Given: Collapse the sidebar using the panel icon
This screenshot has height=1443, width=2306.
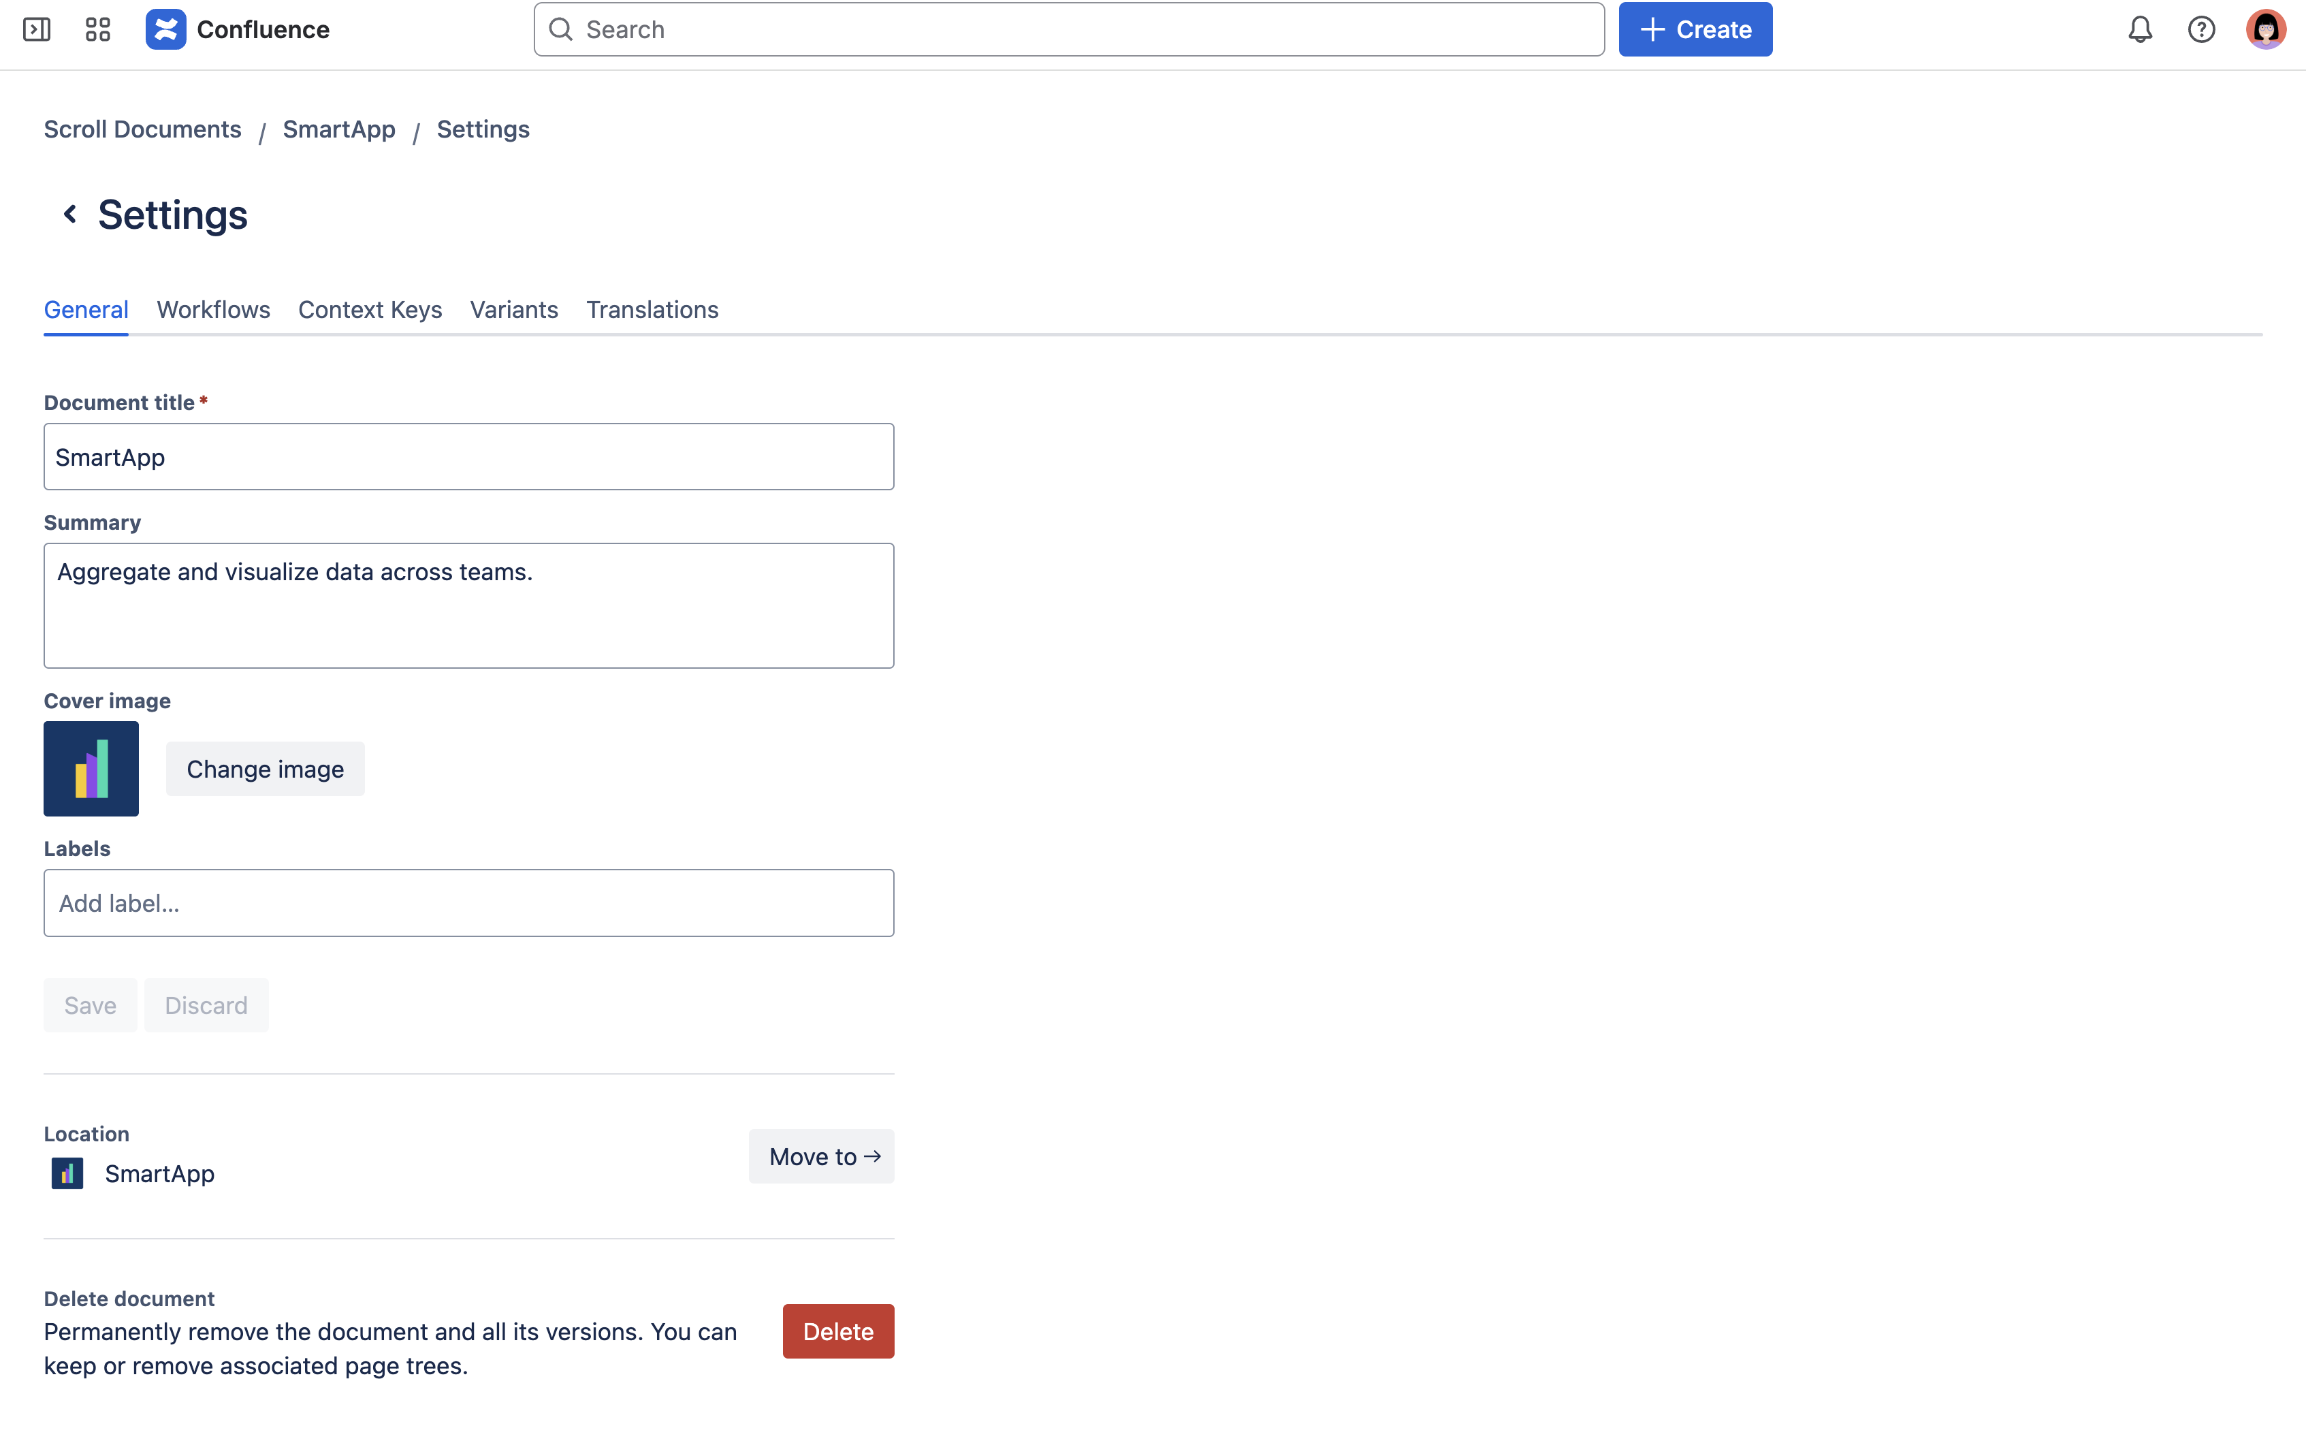Looking at the screenshot, I should point(37,29).
